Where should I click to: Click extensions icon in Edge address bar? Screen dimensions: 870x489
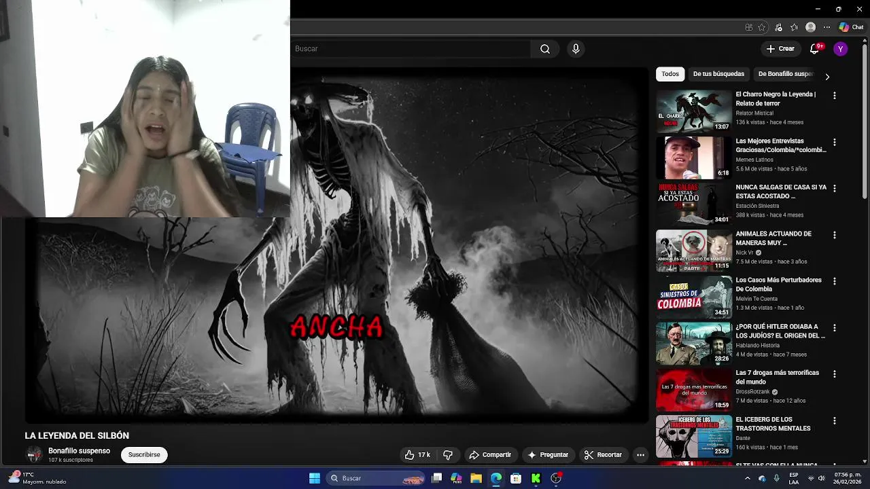pos(748,27)
